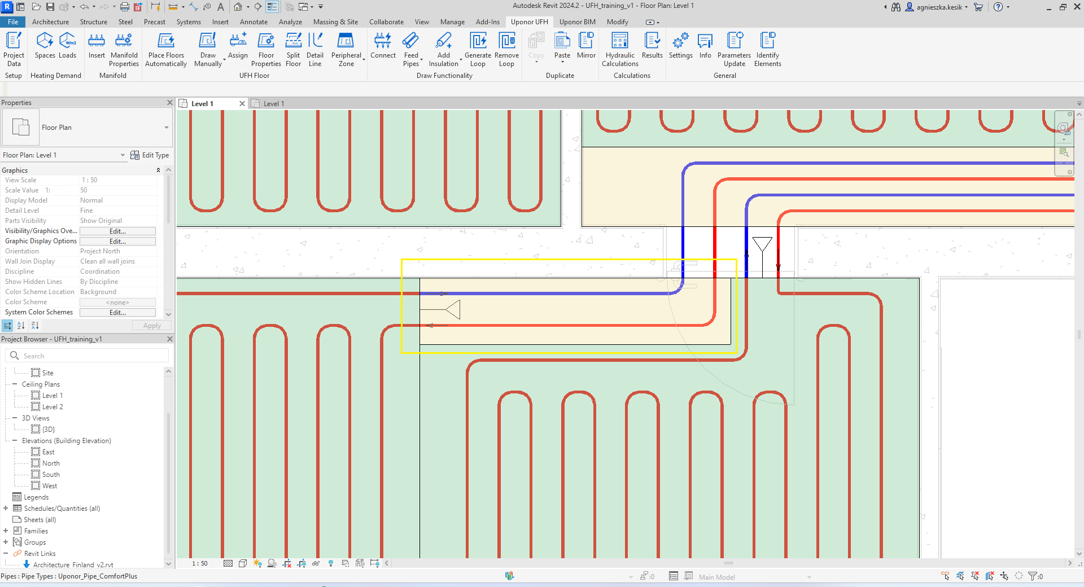
Task: Run Generate Loop
Action: [478, 49]
